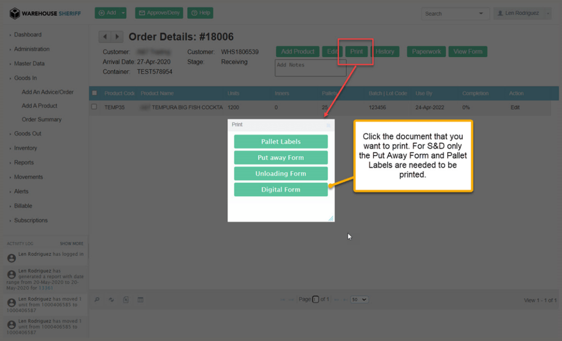Click the Pallet Labels button
The height and width of the screenshot is (341, 562).
pyautogui.click(x=280, y=142)
